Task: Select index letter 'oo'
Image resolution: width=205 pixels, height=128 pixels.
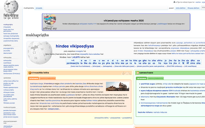Action: pyautogui.click(x=103, y=60)
